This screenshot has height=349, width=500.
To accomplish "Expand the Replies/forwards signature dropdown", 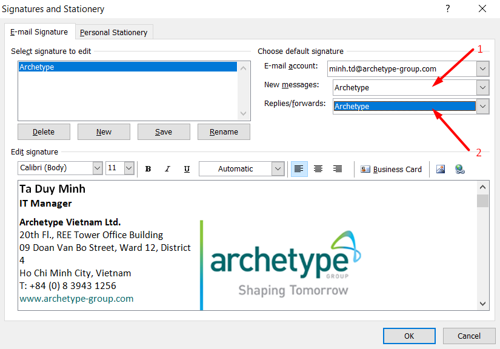I will coord(483,106).
